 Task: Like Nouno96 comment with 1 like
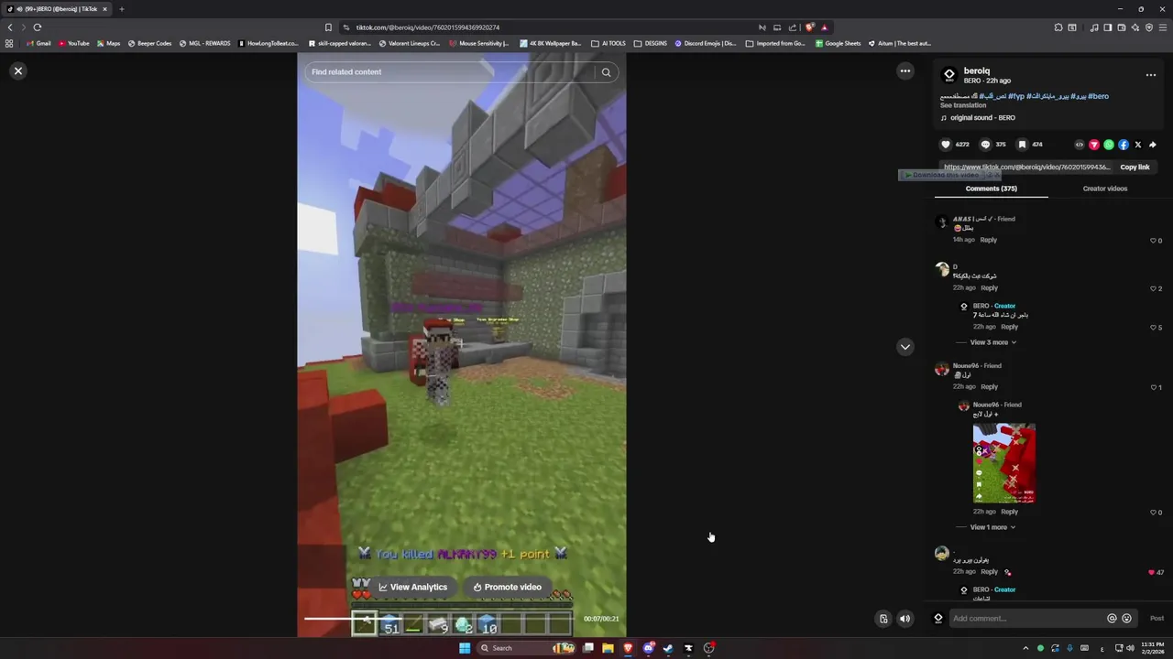point(1153,387)
